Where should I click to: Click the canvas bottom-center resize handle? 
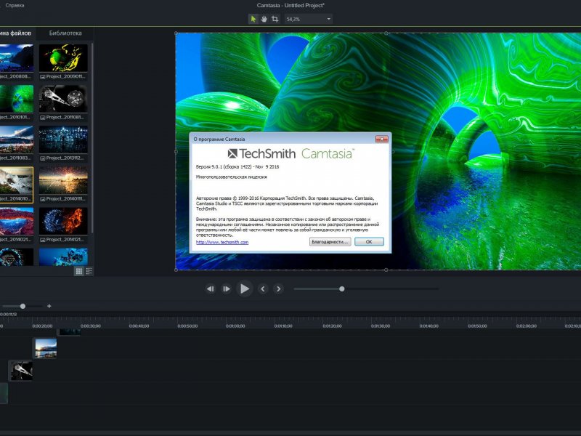click(386, 270)
